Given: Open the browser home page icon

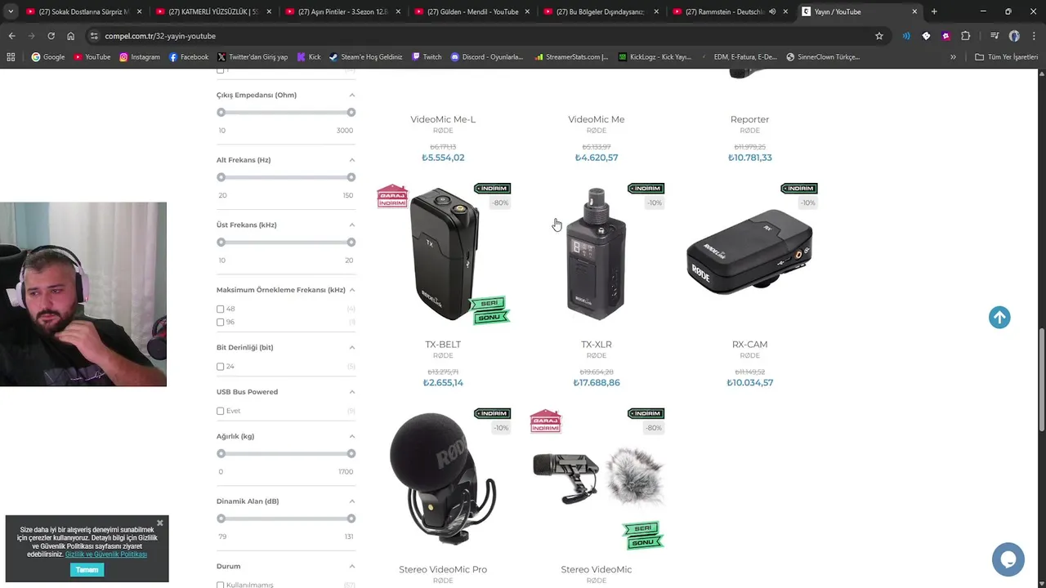Looking at the screenshot, I should [71, 36].
